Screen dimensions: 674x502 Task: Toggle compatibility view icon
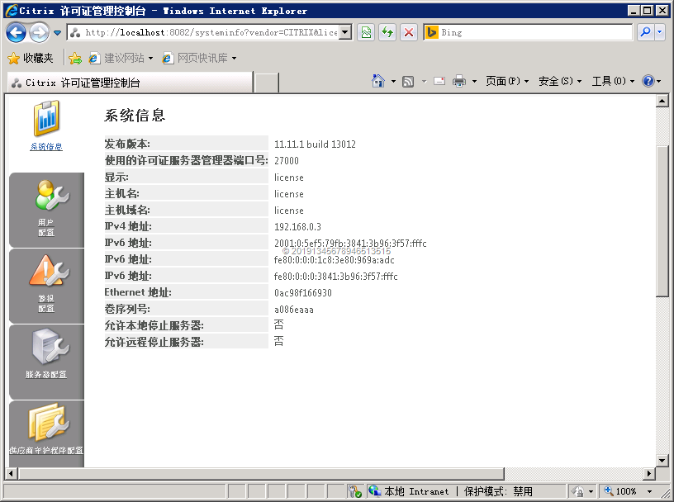click(365, 32)
